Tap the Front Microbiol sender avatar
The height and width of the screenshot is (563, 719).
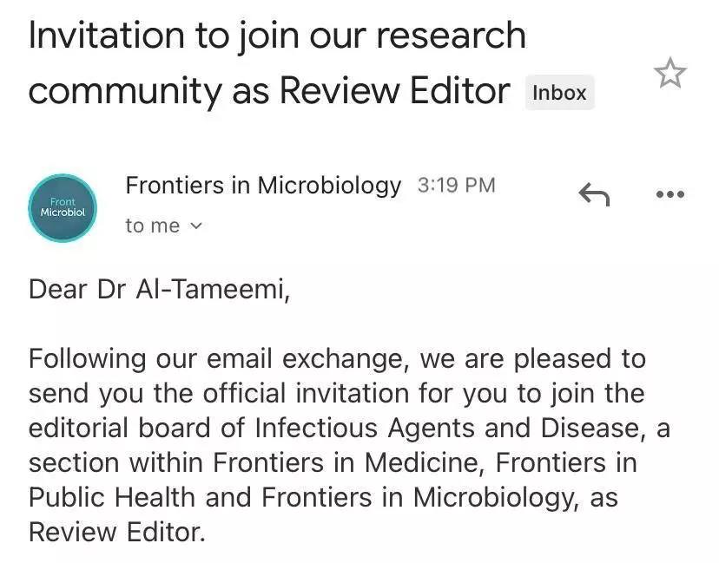(63, 208)
